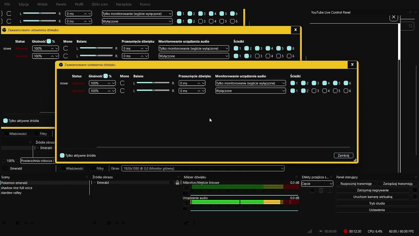This screenshot has height=236, width=419.
Task: Hide Emerald source with eye icon
Action: pos(171,183)
